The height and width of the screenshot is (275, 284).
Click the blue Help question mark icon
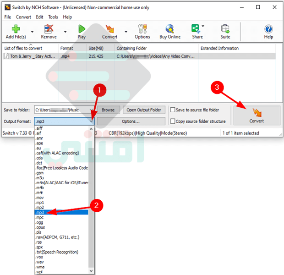pyautogui.click(x=268, y=29)
